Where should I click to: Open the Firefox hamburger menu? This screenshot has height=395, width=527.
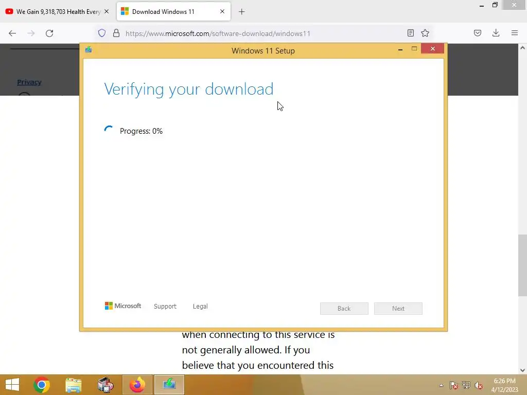(x=515, y=33)
